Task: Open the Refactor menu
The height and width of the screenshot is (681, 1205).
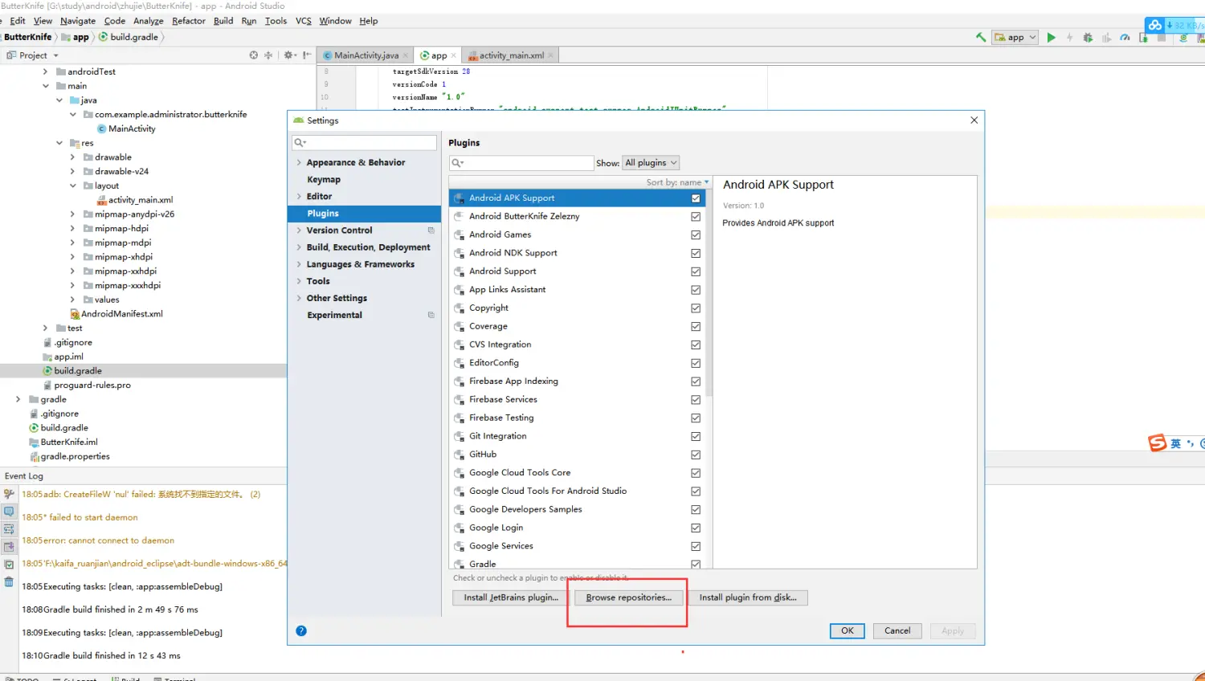Action: [x=189, y=21]
